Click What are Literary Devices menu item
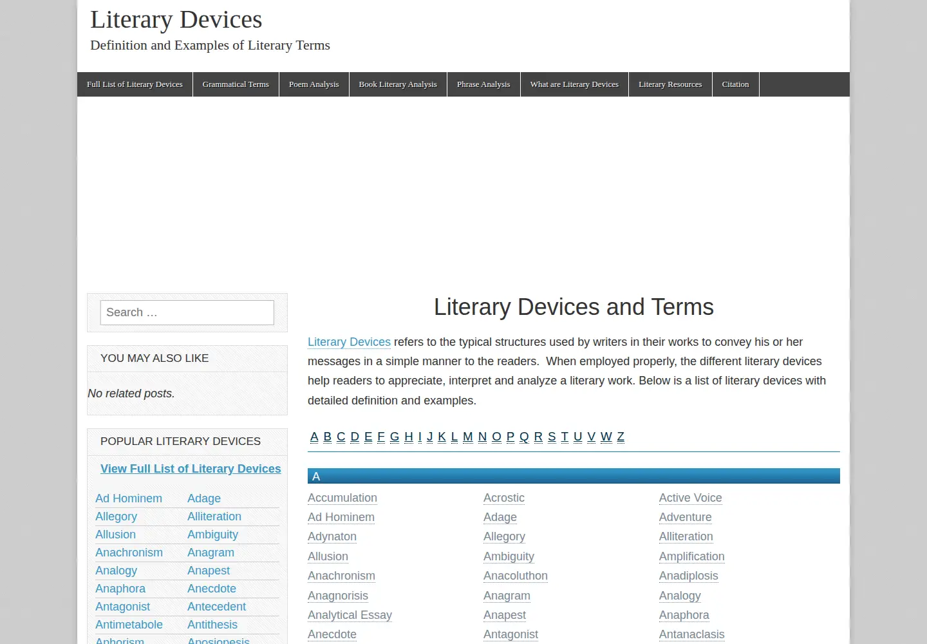927x644 pixels. click(574, 84)
